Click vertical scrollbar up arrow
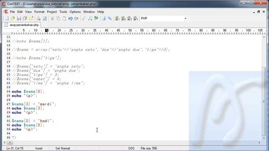The image size is (269, 151). pyautogui.click(x=264, y=37)
